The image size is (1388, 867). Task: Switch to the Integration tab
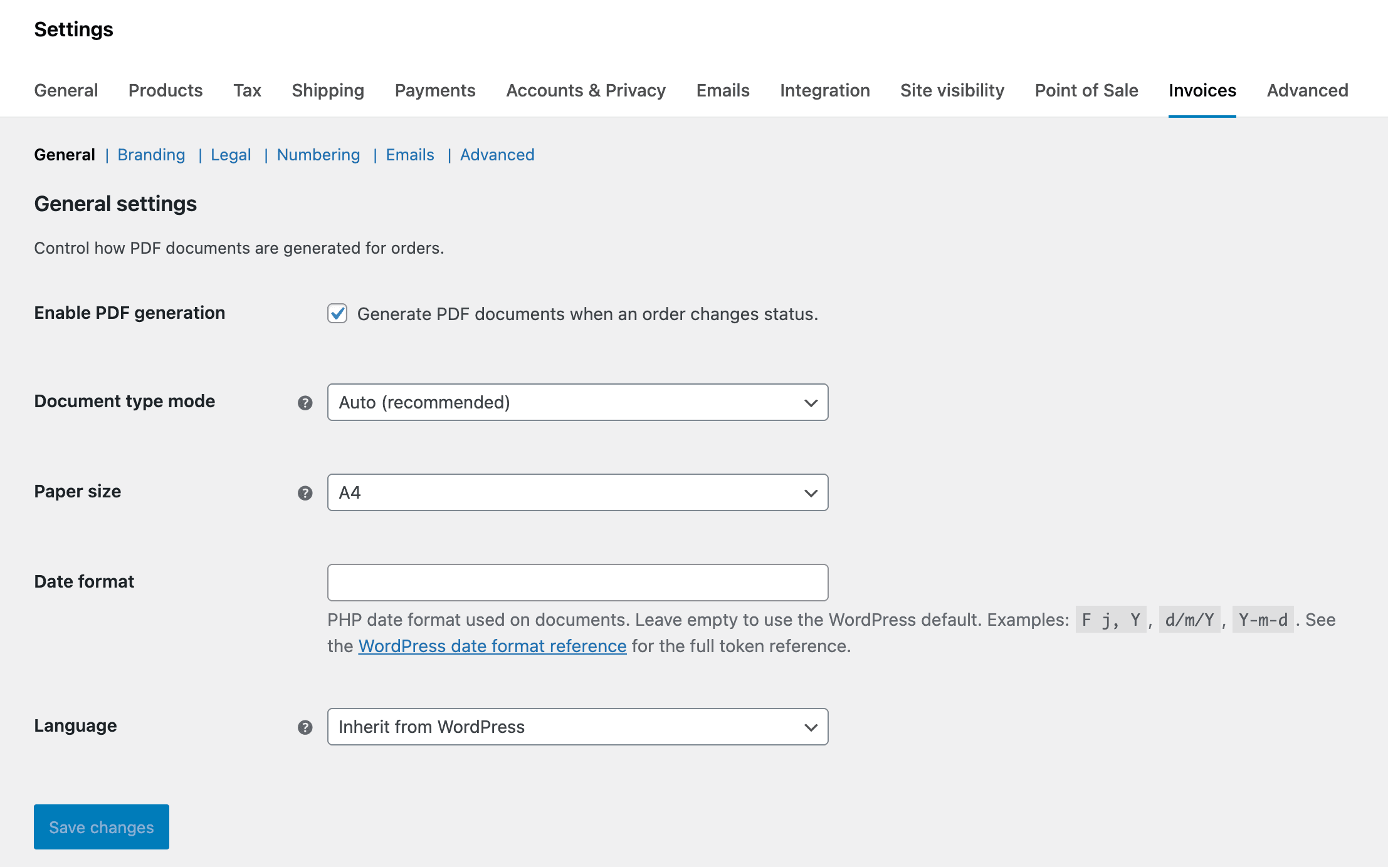pos(825,90)
